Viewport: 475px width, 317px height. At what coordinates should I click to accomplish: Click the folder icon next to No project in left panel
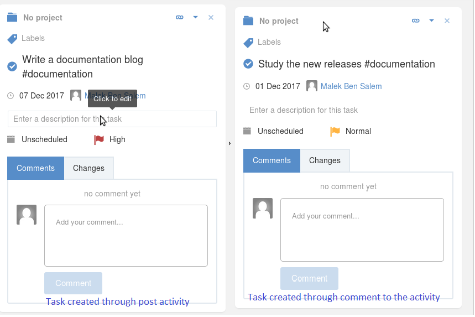coord(12,17)
